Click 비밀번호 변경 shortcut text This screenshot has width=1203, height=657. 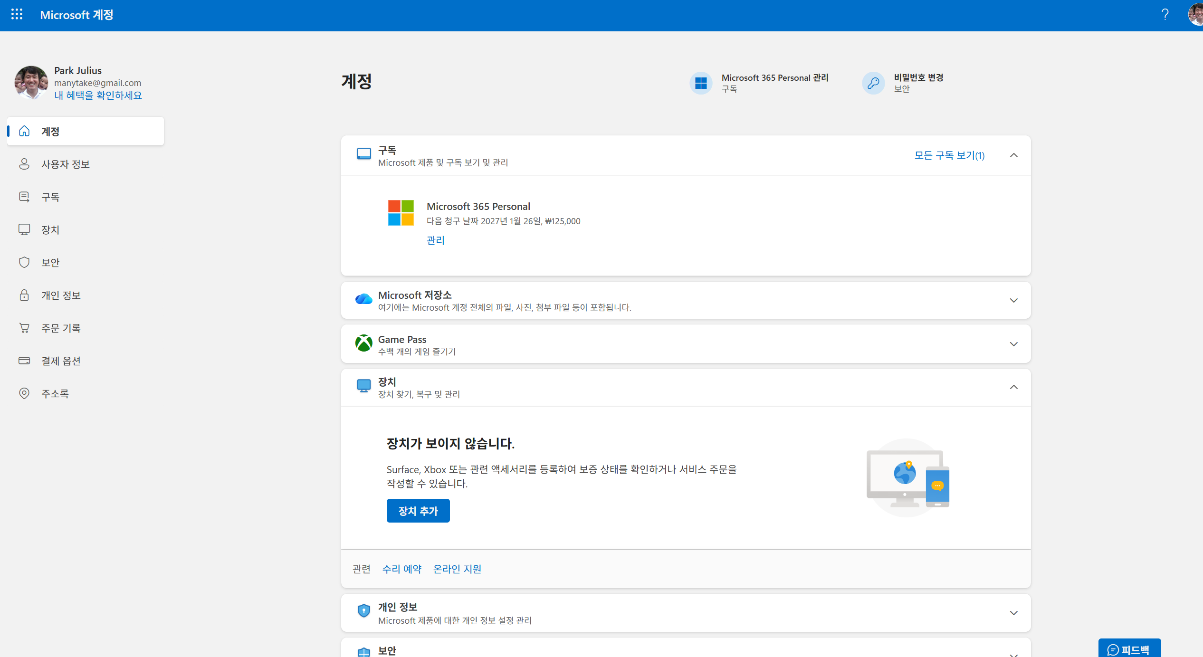(x=918, y=77)
